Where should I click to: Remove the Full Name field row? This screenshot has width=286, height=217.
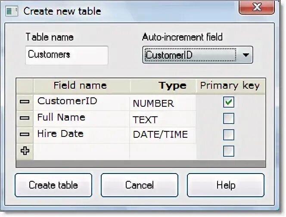(x=25, y=118)
